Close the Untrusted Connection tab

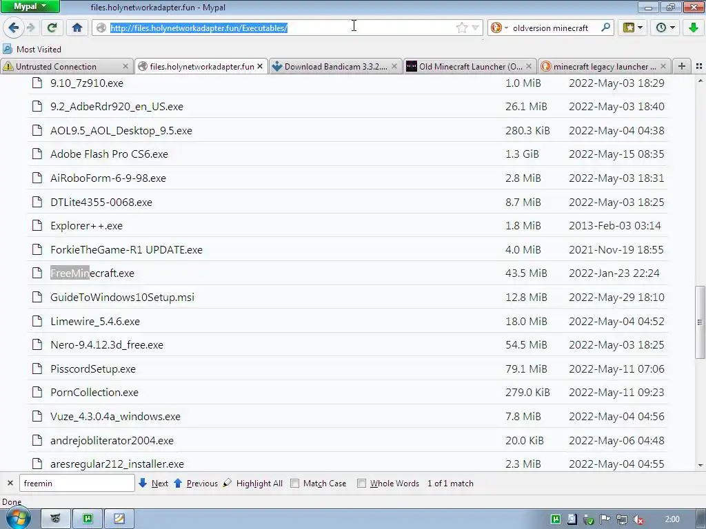125,66
